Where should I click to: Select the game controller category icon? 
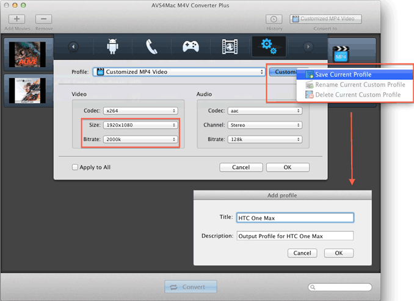(191, 46)
